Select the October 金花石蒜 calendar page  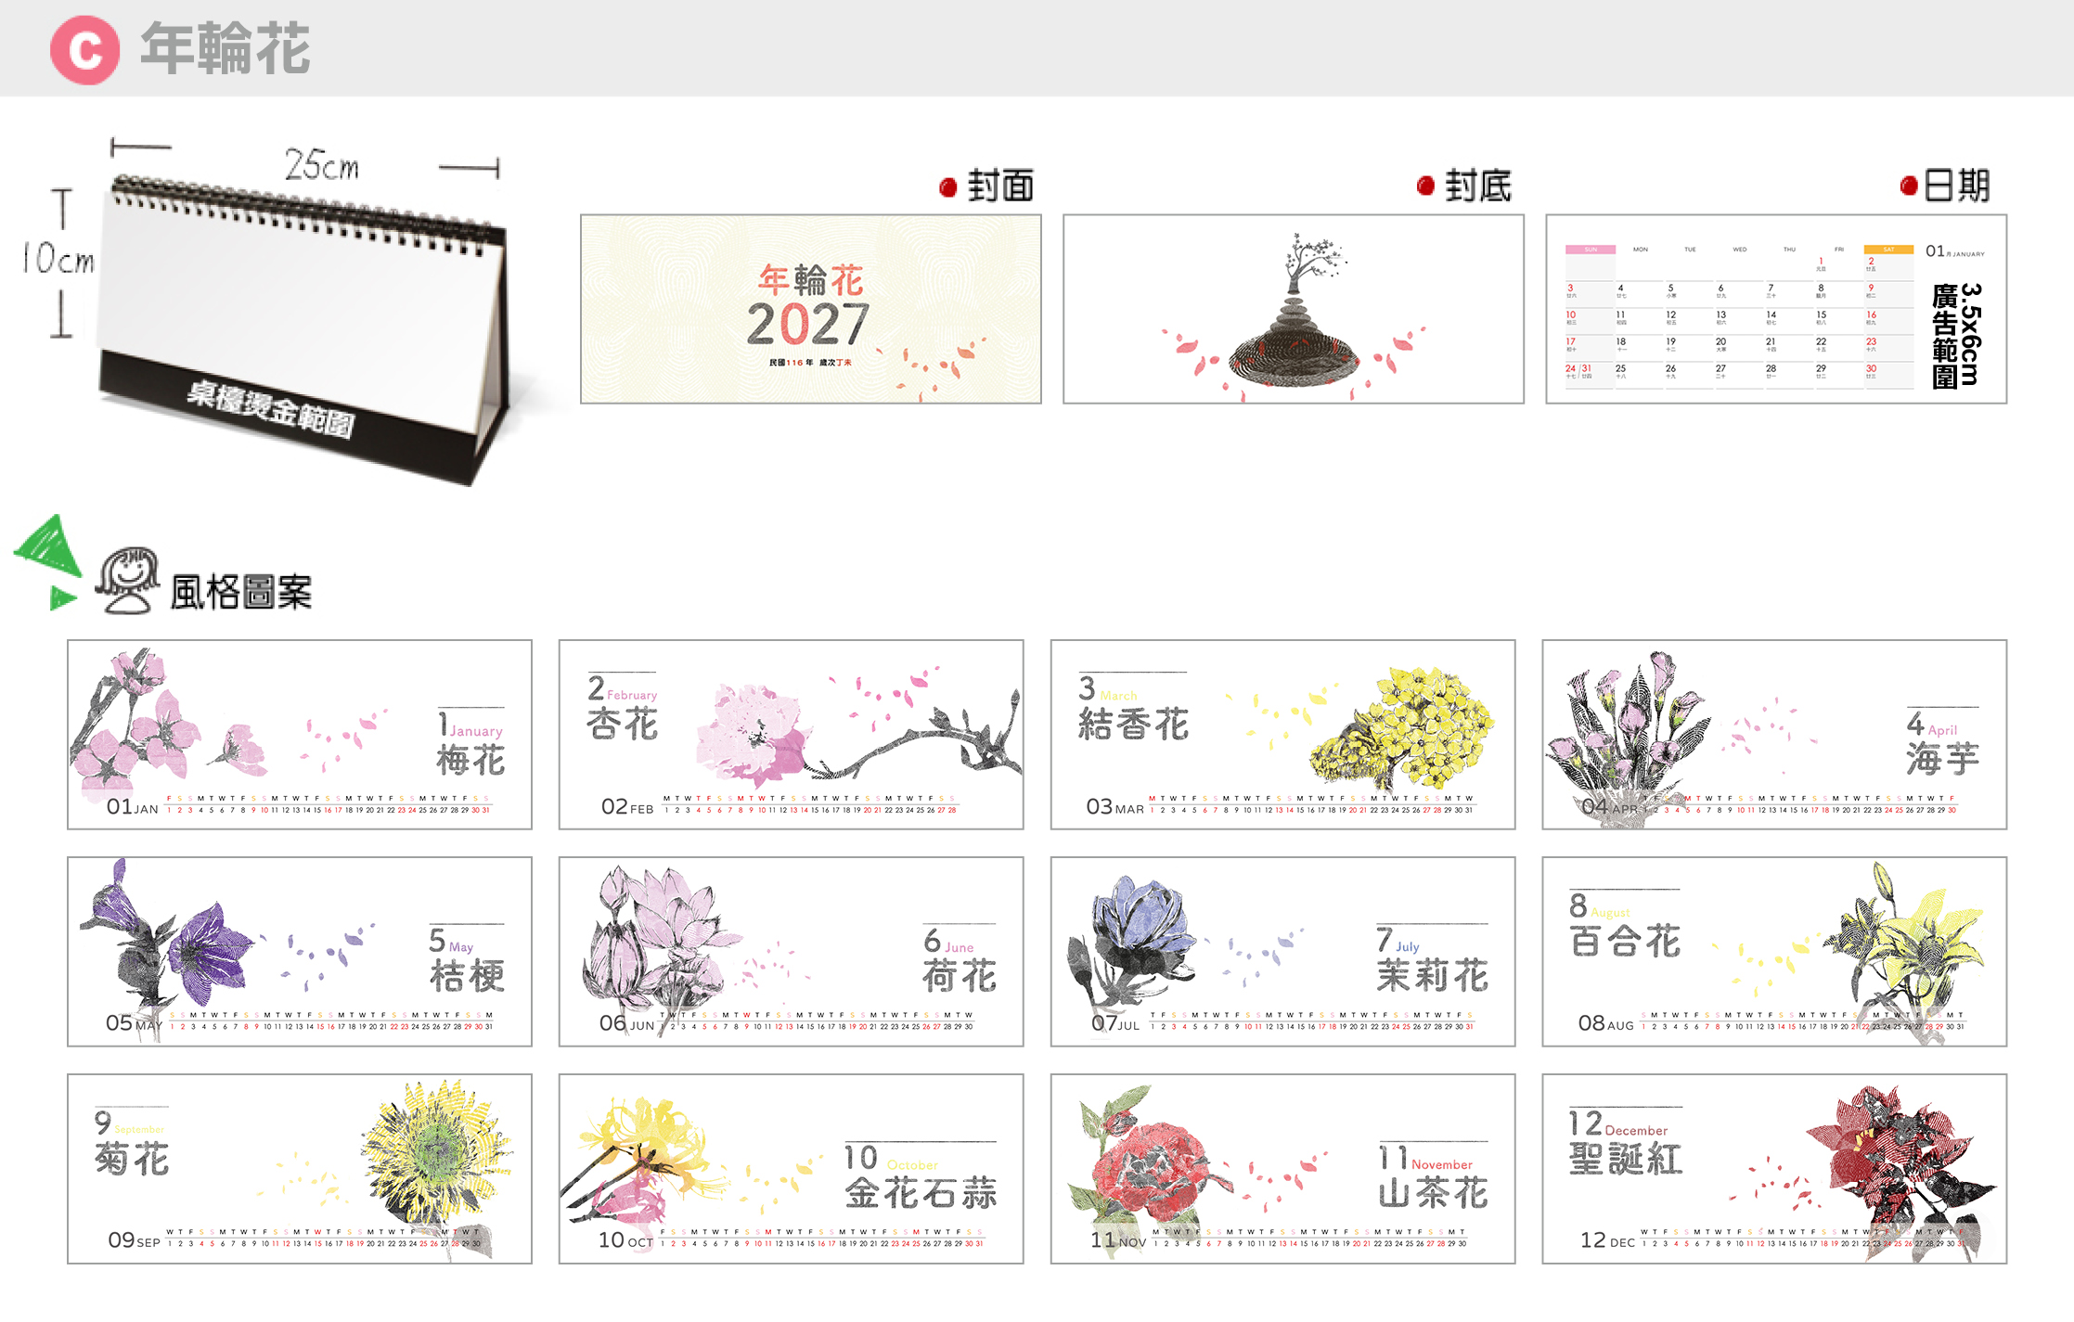coord(792,1169)
